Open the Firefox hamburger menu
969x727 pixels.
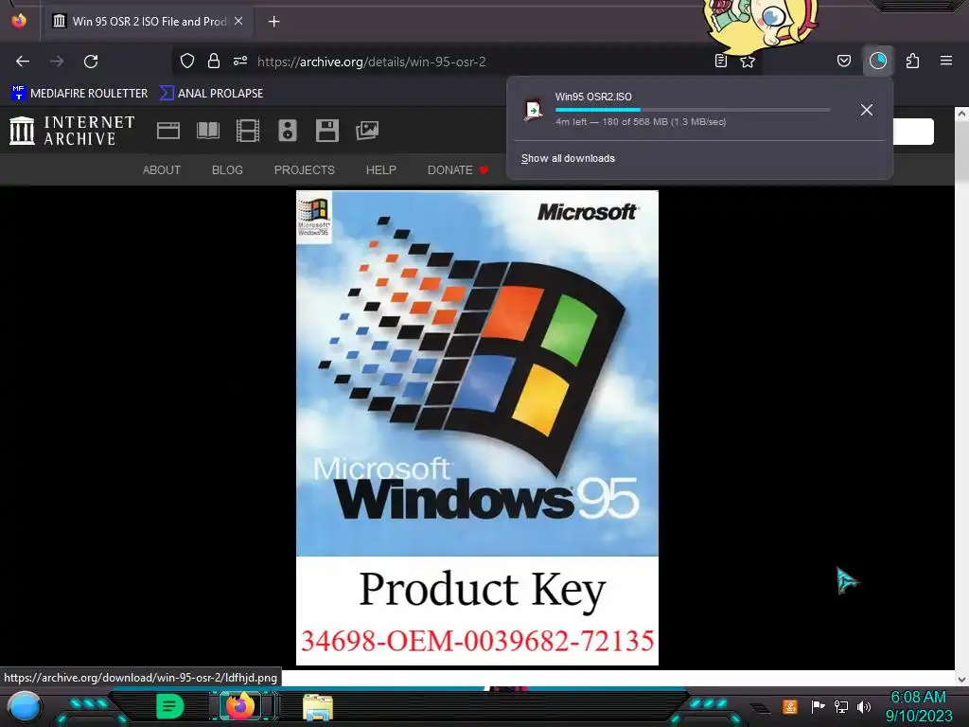pyautogui.click(x=946, y=61)
